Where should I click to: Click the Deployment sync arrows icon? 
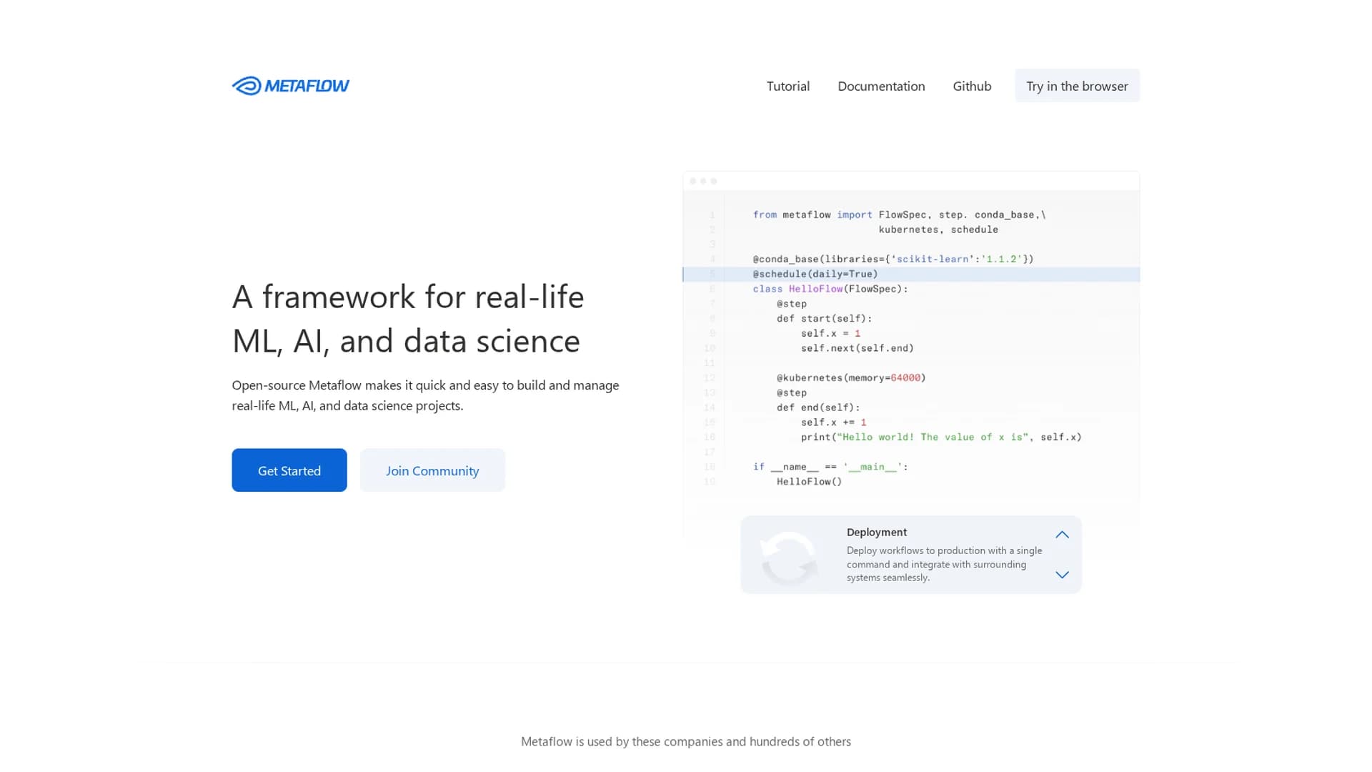pos(789,558)
